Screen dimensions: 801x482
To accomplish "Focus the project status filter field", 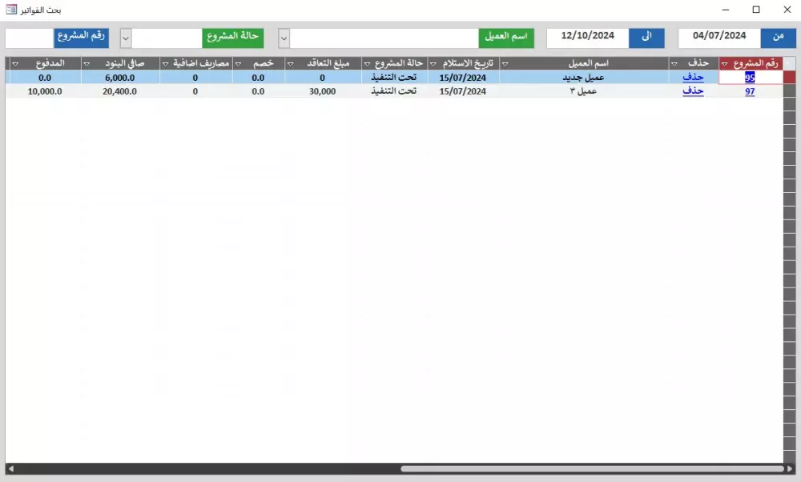I will (x=167, y=38).
